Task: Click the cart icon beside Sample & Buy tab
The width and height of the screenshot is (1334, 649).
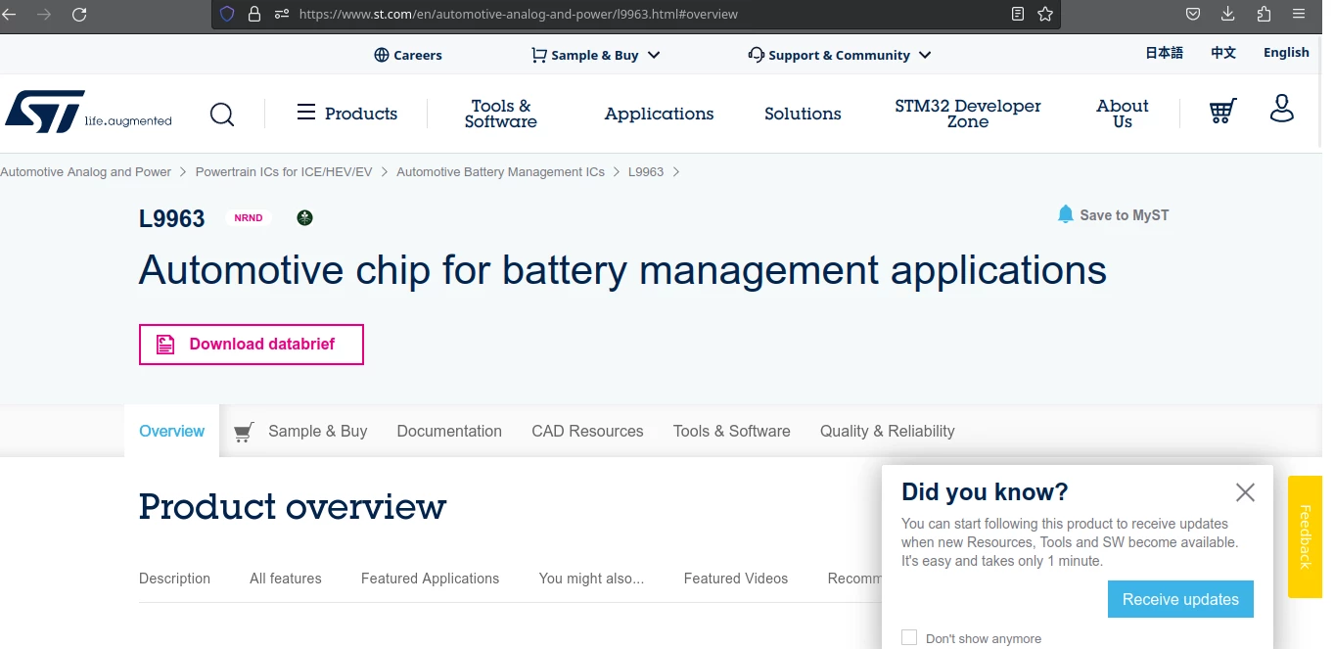Action: click(244, 432)
